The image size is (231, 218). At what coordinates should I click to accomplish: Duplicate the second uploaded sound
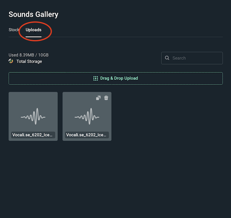(98, 98)
